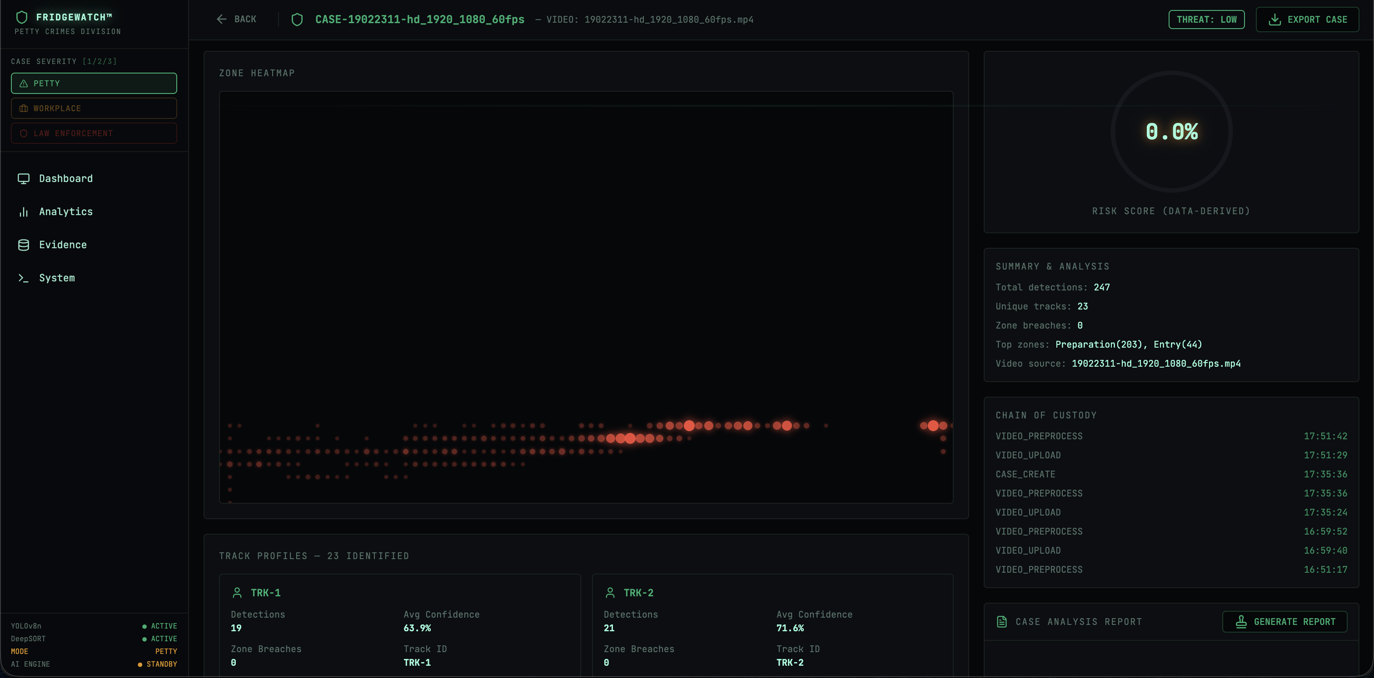Click the Dashboard monitor icon
Screen dimensions: 1374x678
click(24, 178)
